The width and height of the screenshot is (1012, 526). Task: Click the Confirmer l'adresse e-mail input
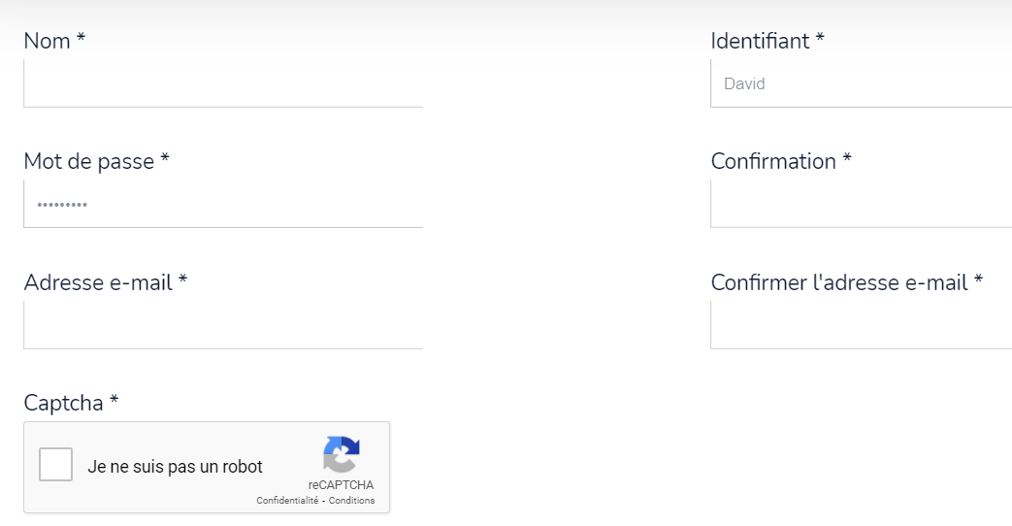pos(861,325)
